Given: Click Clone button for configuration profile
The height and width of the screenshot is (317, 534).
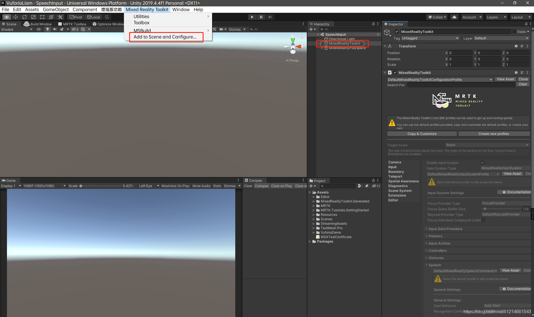Looking at the screenshot, I should pyautogui.click(x=523, y=79).
